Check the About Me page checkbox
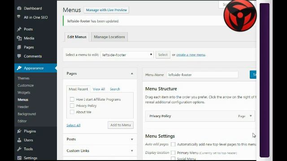Image resolution: width=287 pixels, height=161 pixels. (x=72, y=112)
